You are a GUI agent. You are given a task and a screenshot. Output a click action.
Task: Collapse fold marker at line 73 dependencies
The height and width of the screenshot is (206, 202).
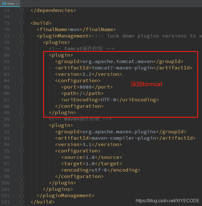click(x=22, y=10)
